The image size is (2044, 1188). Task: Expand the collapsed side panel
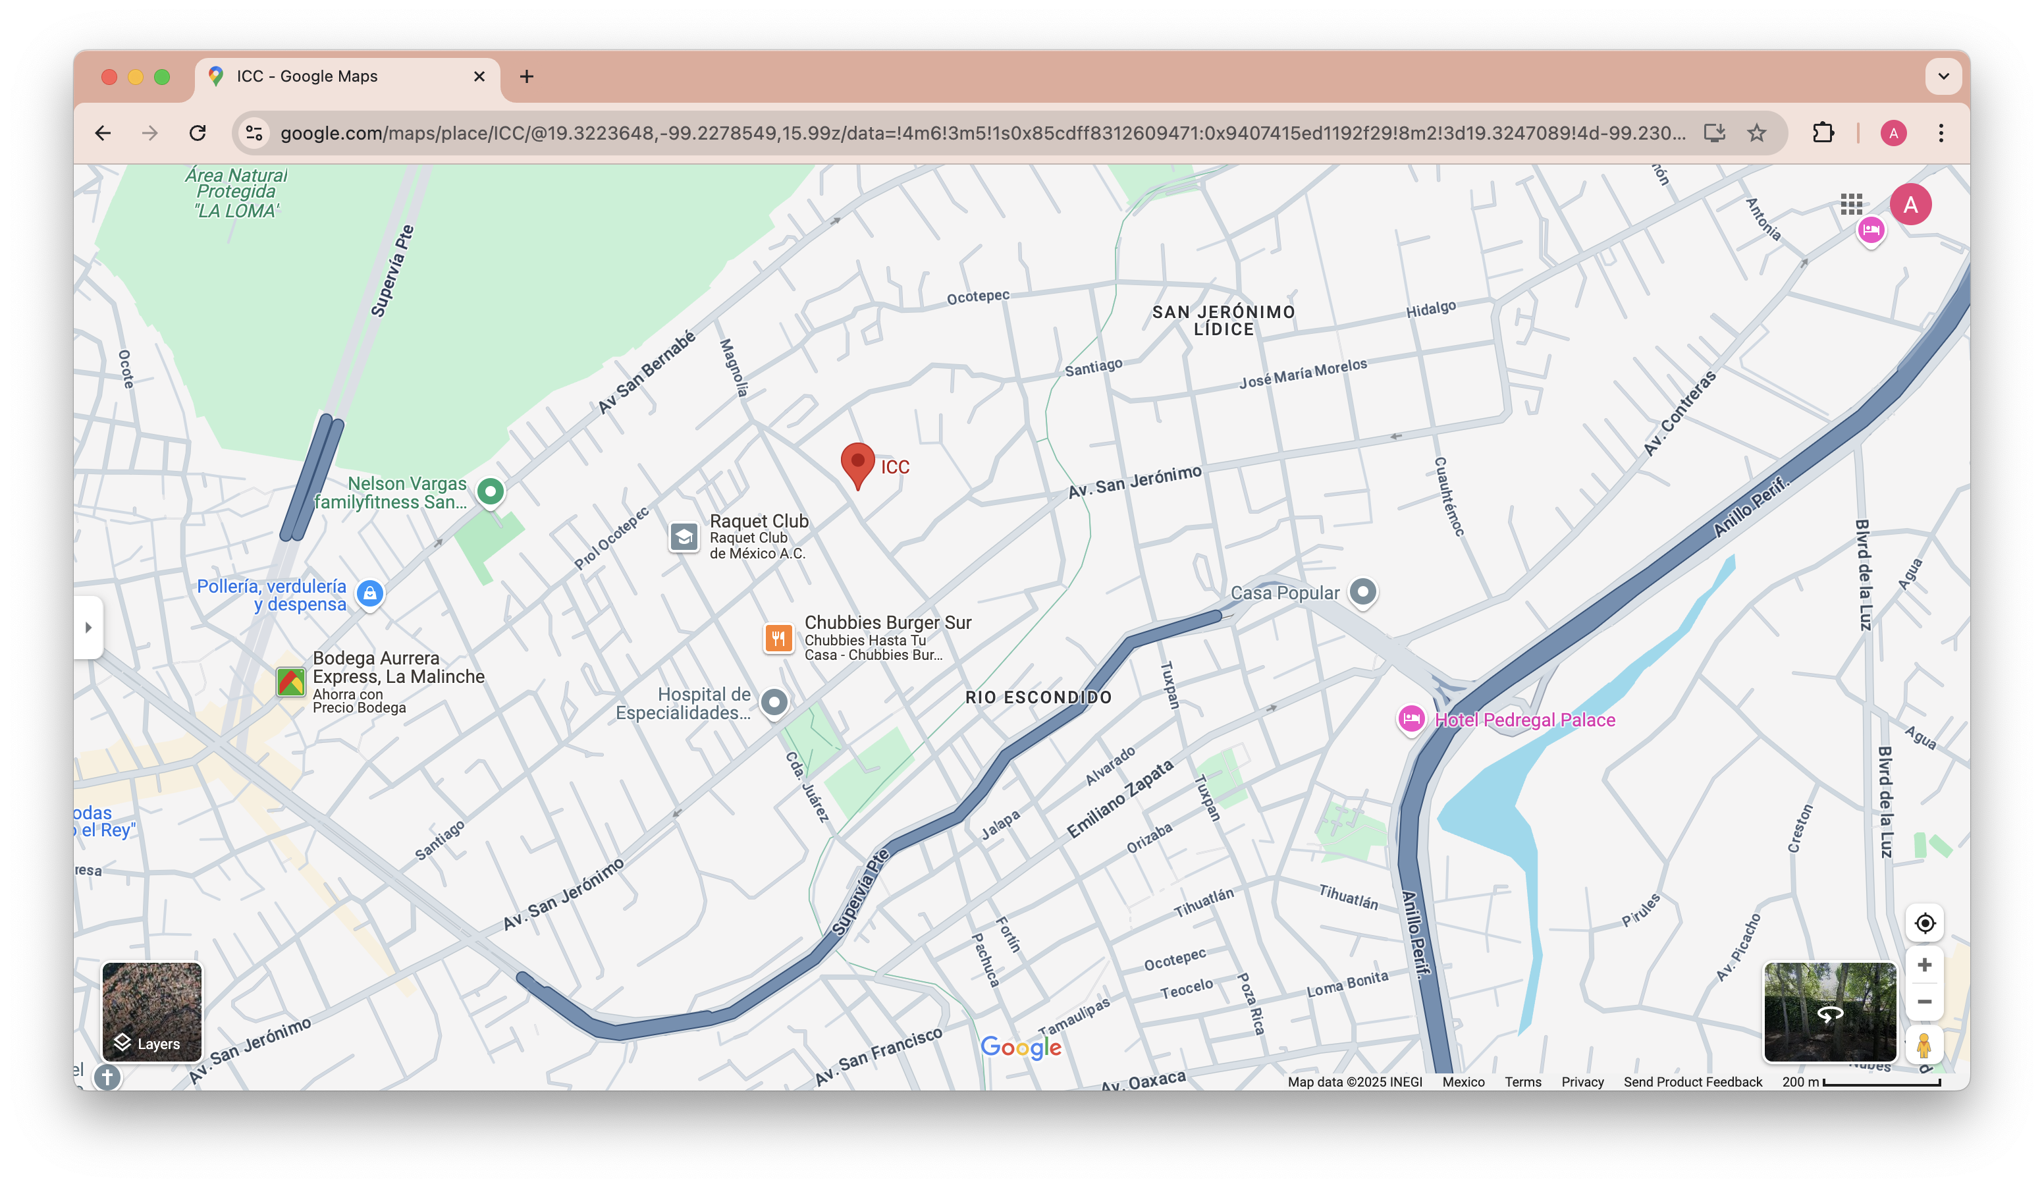88,627
